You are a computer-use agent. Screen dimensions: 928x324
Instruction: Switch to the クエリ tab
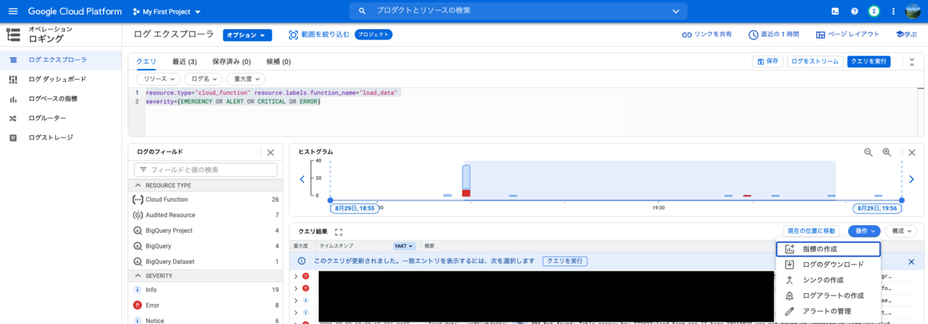point(146,62)
